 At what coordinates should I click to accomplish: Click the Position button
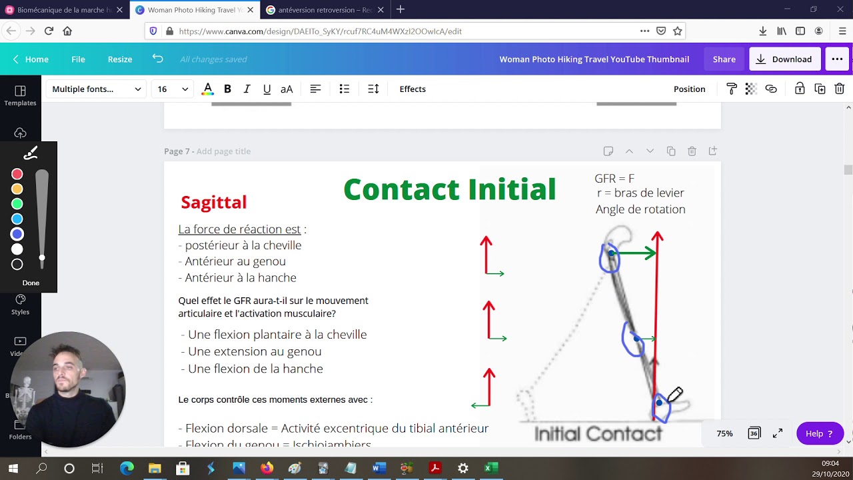pos(689,89)
